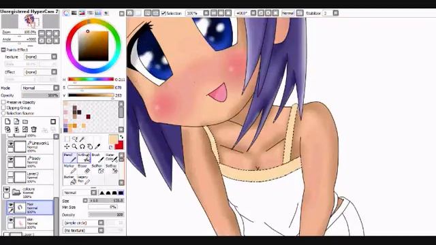
Task: Choose the rectangular selection tool
Action: click(67, 139)
